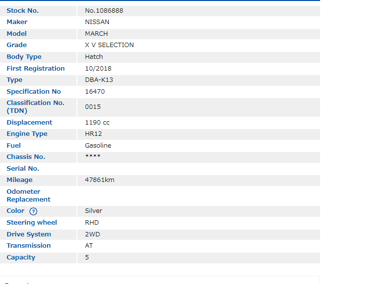Viewport: 374px width, 284px height.
Task: Click the Odometer Replacement label
Action: click(x=28, y=196)
